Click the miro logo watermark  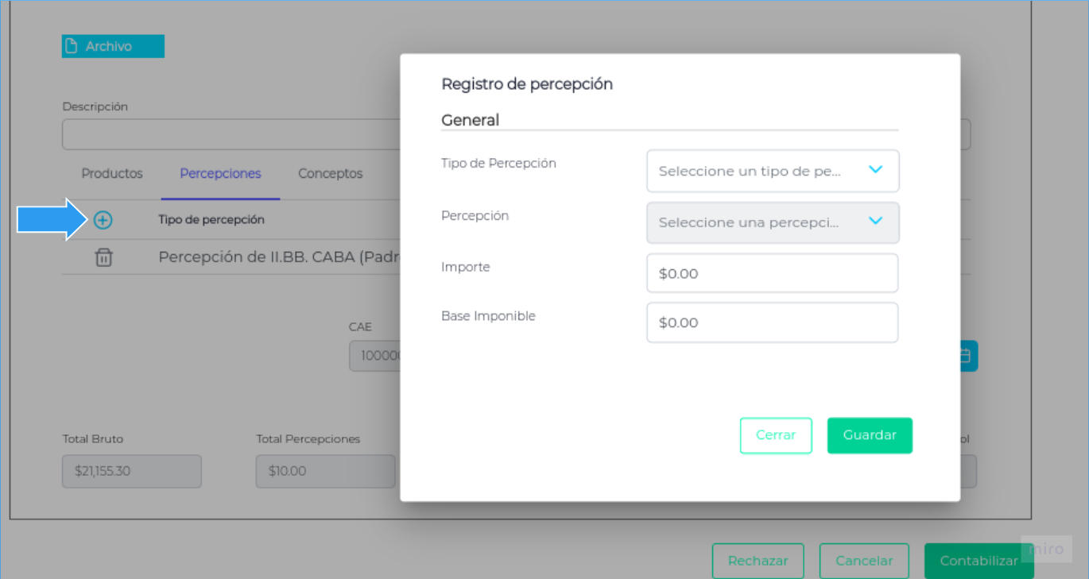click(1045, 549)
